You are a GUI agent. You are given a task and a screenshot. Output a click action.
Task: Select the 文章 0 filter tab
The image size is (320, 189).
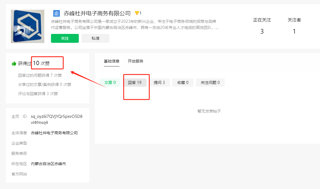110,83
